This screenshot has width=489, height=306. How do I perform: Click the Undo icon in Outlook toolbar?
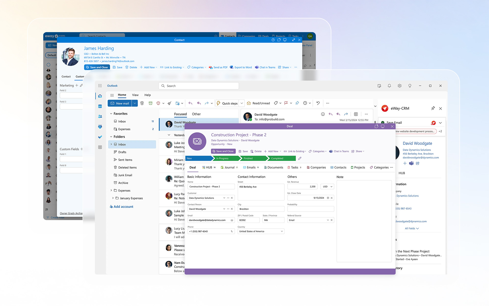click(318, 103)
